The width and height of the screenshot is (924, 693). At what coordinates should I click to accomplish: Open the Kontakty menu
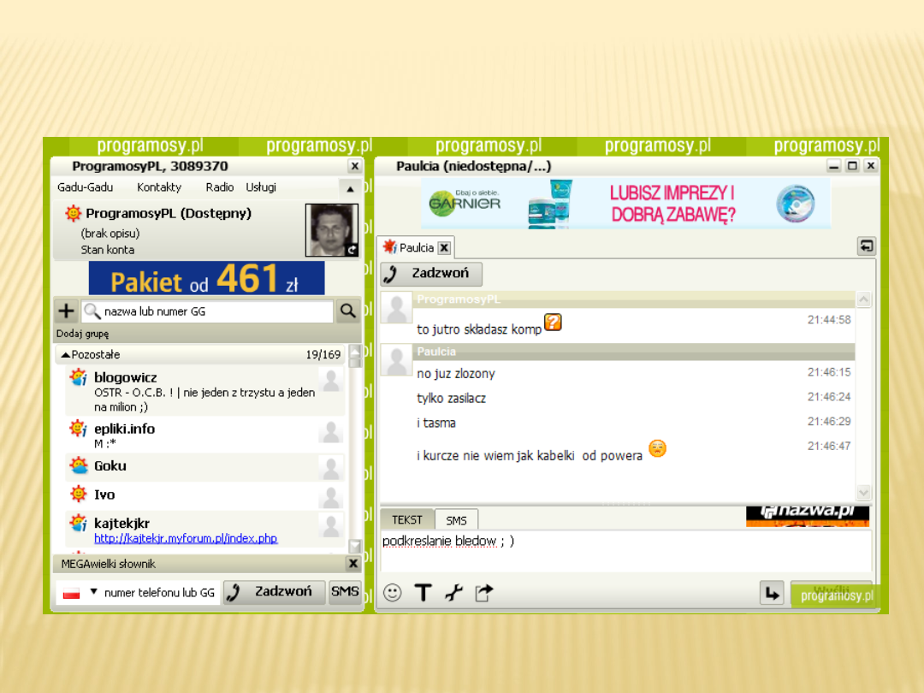coord(159,187)
